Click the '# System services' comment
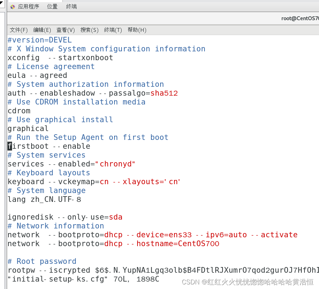This screenshot has width=319, height=289. pos(46,155)
